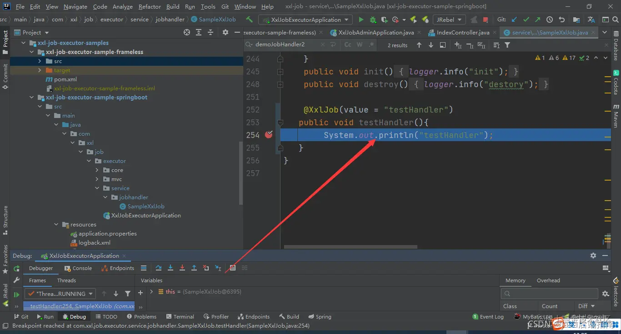Image resolution: width=621 pixels, height=334 pixels.
Task: Step into with the blue down arrow
Action: [170, 268]
